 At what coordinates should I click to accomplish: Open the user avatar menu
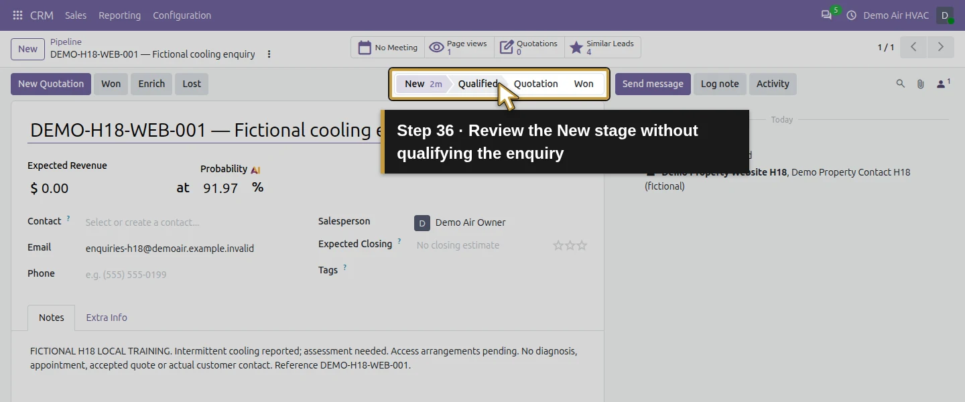coord(945,15)
